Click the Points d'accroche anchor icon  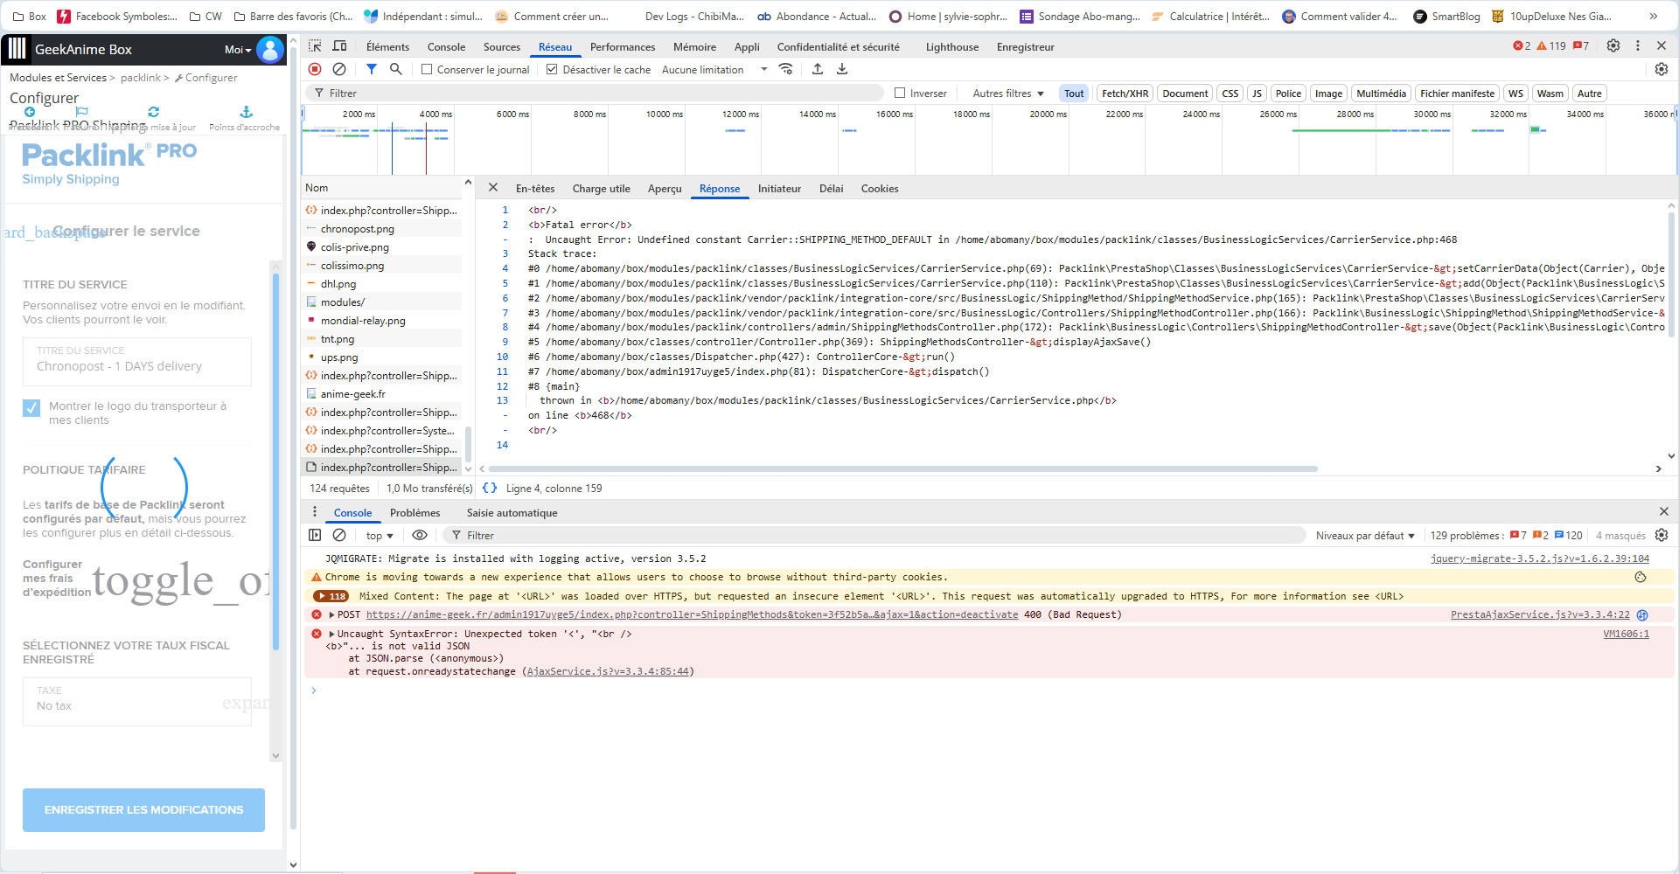(246, 112)
